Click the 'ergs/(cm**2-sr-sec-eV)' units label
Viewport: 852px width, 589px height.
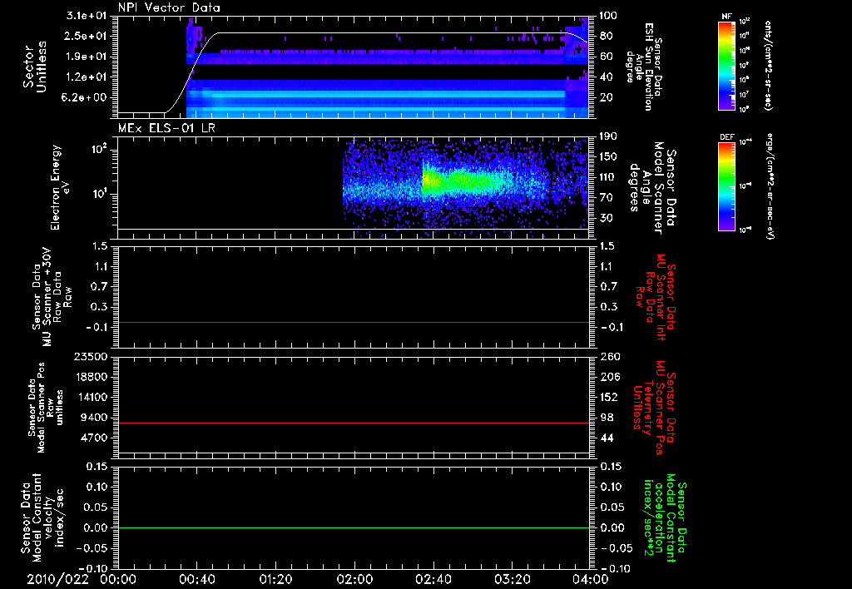click(770, 186)
